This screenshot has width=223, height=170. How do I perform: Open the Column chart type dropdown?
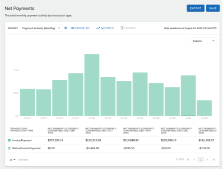(x=203, y=41)
